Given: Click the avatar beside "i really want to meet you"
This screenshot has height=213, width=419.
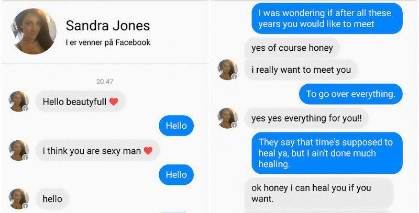Looking at the screenshot, I should 228,70.
